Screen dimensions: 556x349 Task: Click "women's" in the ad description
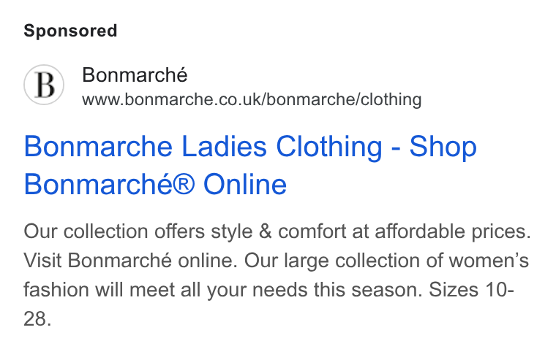pos(489,261)
